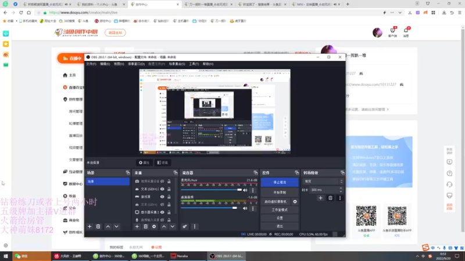Move the source up with the Sources panel up arrow
The height and width of the screenshot is (261, 465).
pos(164,226)
